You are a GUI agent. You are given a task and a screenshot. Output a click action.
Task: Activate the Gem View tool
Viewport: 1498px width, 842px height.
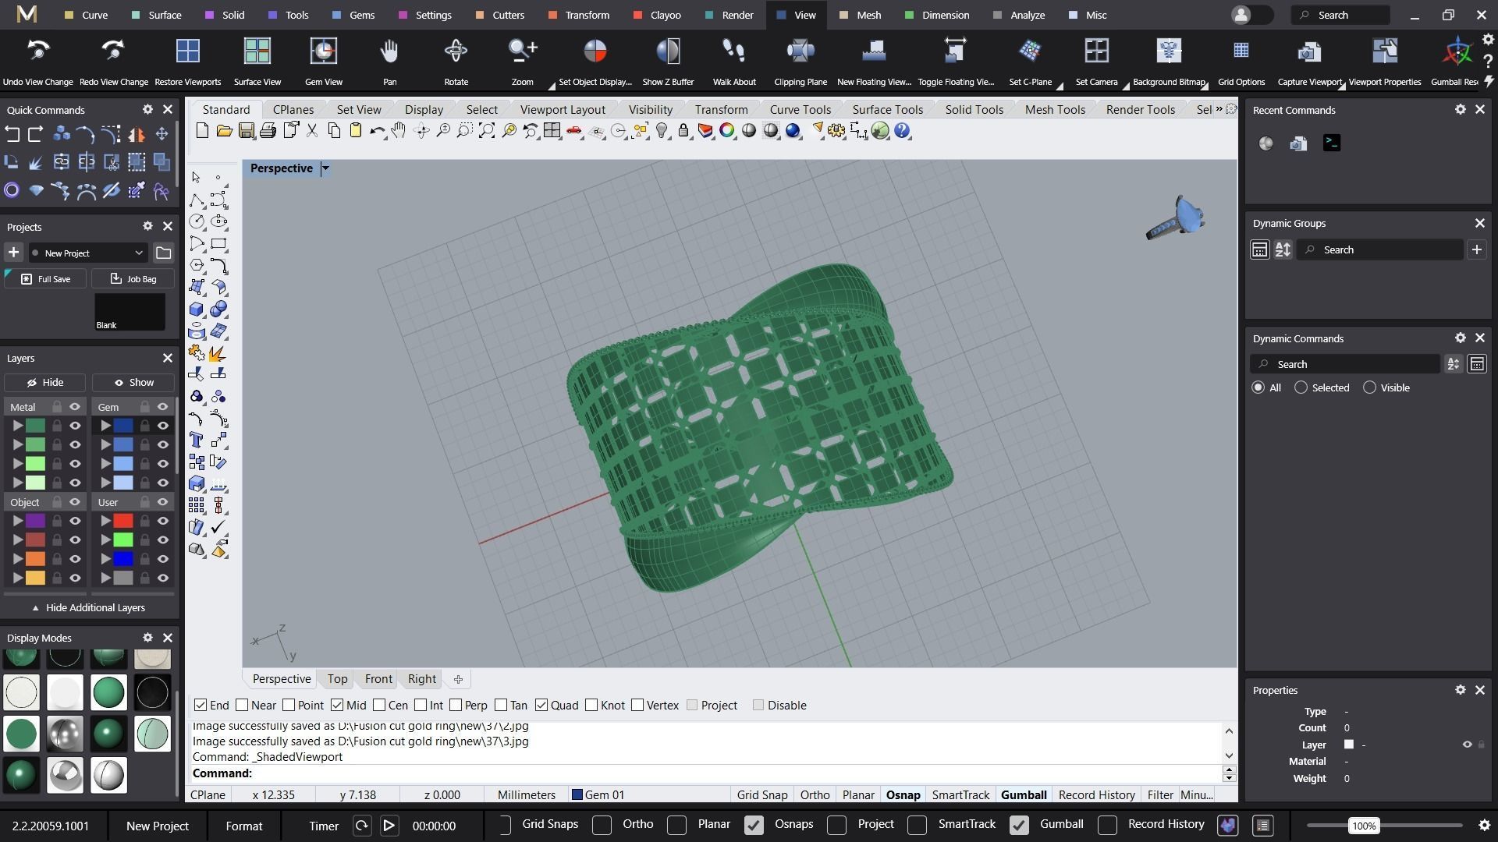[x=323, y=51]
